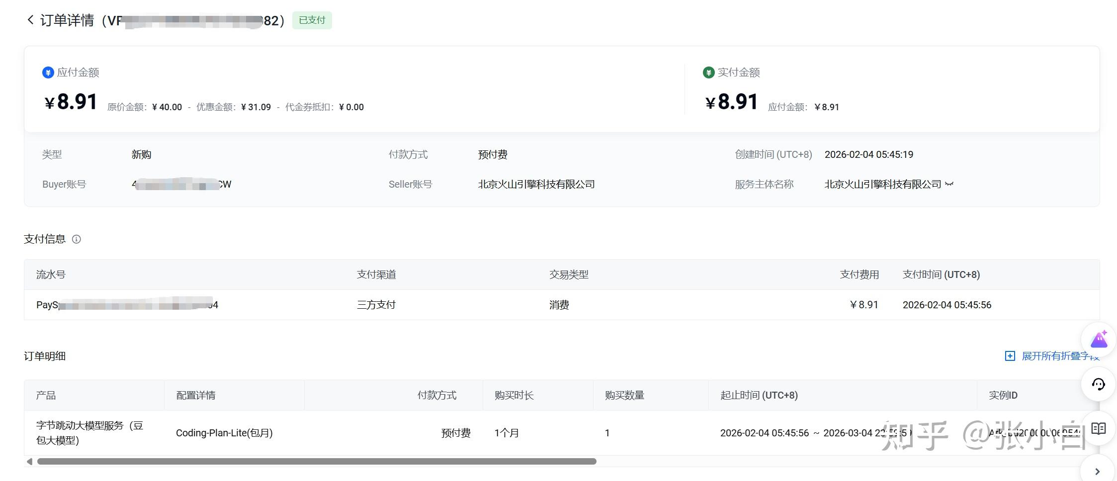Screen dimensions: 1117x481
Task: Click the 原价金额 ¥40.00 value
Action: click(x=167, y=107)
